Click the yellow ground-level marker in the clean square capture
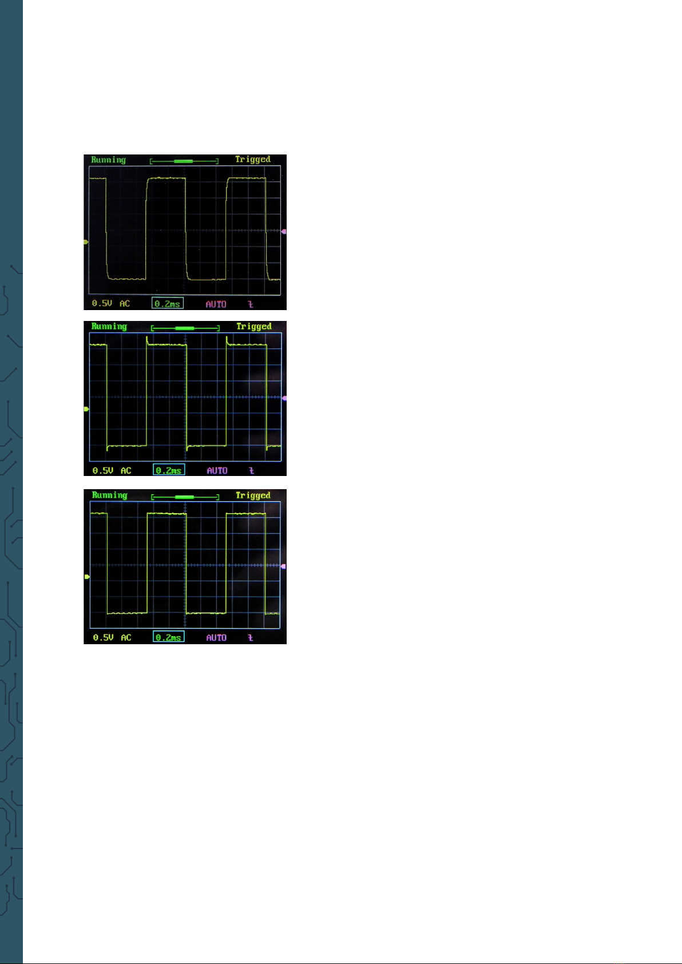This screenshot has height=964, width=682. 87,577
